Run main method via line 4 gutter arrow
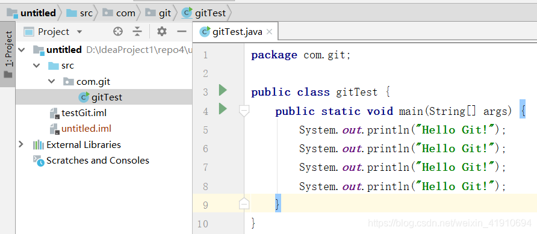Image resolution: width=537 pixels, height=234 pixels. [223, 109]
